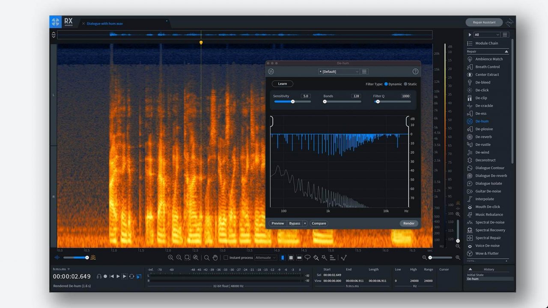Toggle loop playback mode
Image resolution: width=548 pixels, height=308 pixels.
click(x=131, y=276)
